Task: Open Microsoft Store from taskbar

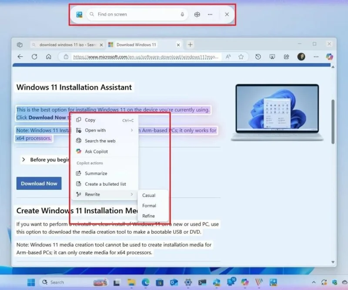Action: pyautogui.click(x=160, y=283)
